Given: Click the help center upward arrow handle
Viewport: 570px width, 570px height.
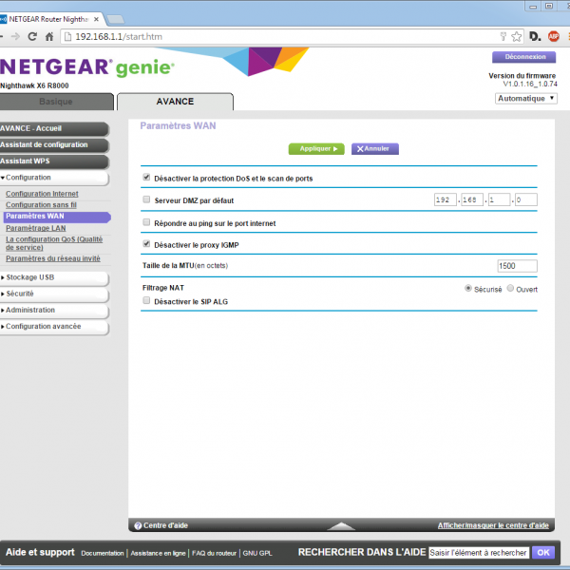Looking at the screenshot, I should click(x=340, y=525).
